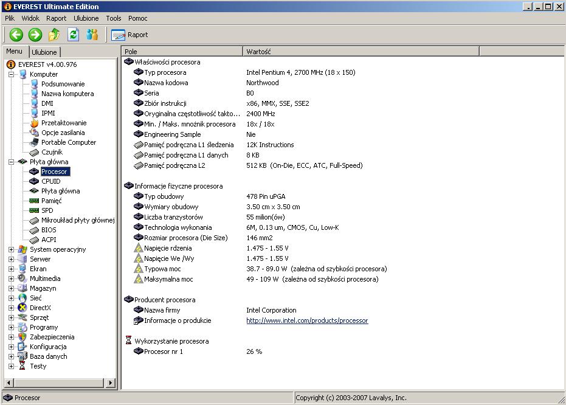
Task: Click the System operacyjny Windows flag icon
Action: tap(22, 249)
